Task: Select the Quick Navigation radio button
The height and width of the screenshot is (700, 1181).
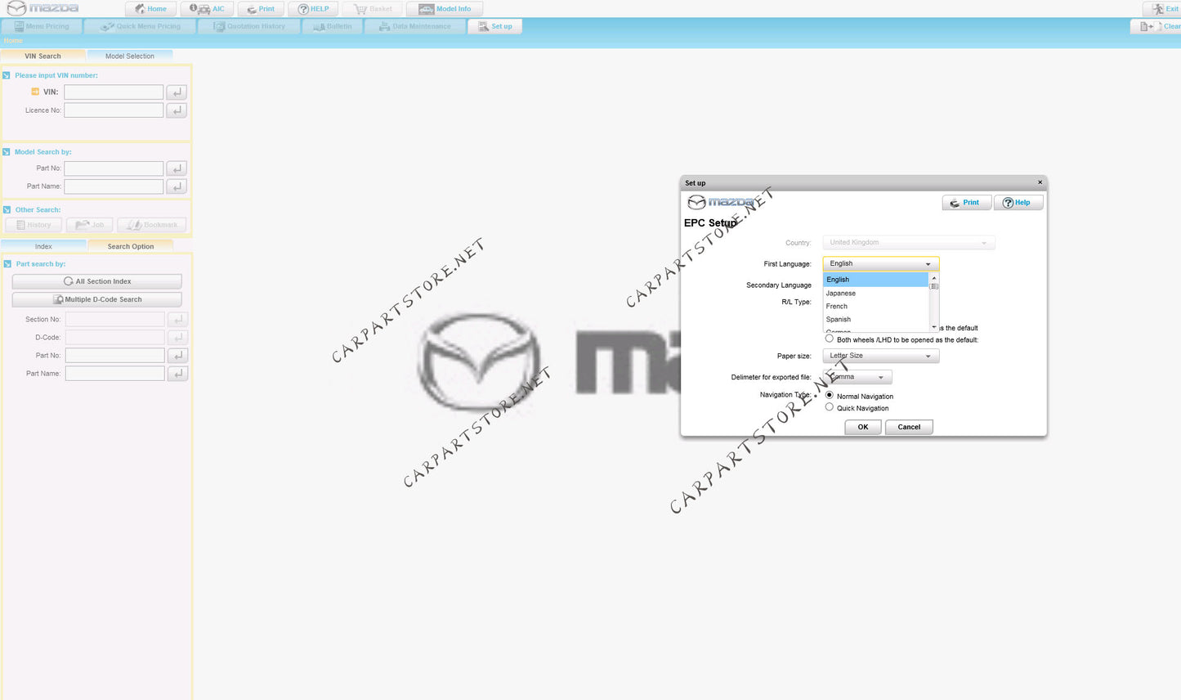Action: (830, 407)
